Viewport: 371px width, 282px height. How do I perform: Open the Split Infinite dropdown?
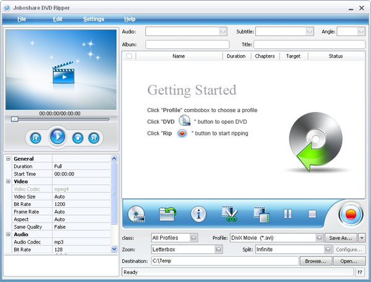click(x=328, y=249)
